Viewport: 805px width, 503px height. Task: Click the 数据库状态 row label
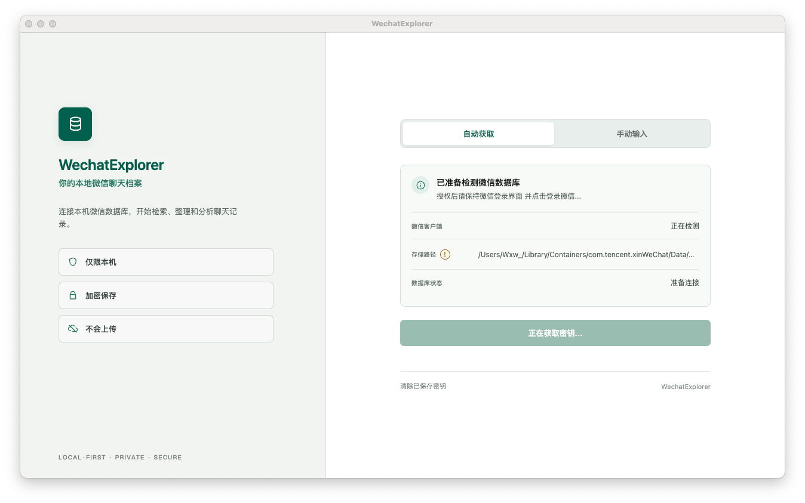pos(427,283)
